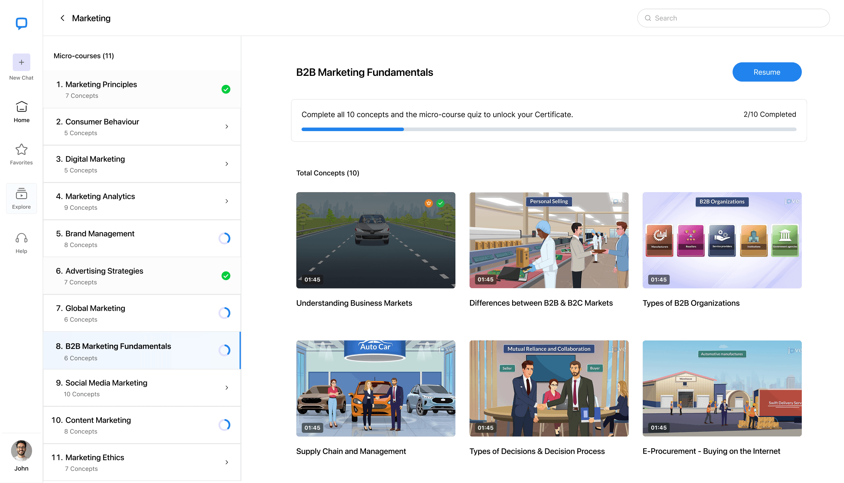This screenshot has height=483, width=844.
Task: Open Favorites star icon
Action: click(x=21, y=150)
